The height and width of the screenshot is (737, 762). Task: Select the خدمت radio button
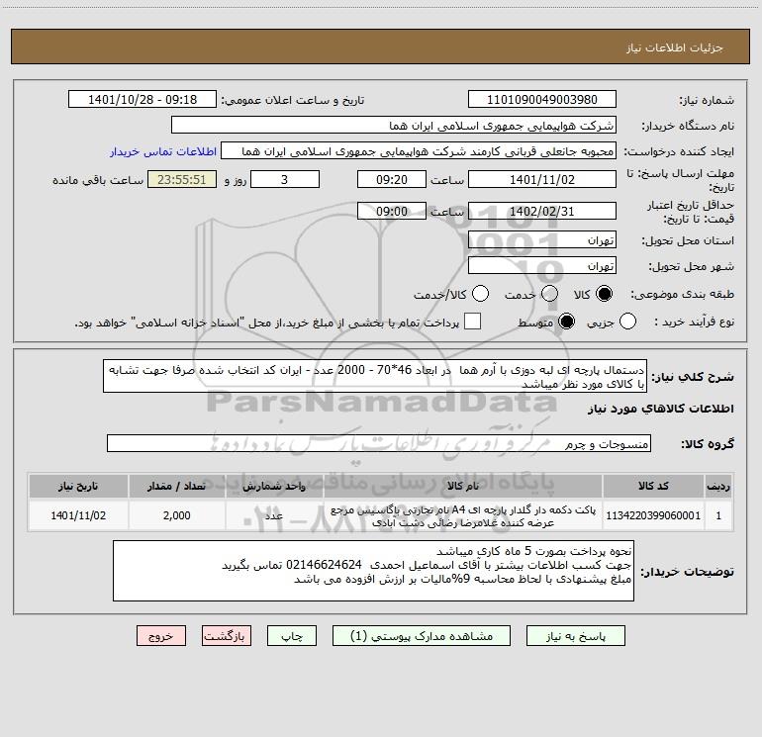[x=549, y=294]
